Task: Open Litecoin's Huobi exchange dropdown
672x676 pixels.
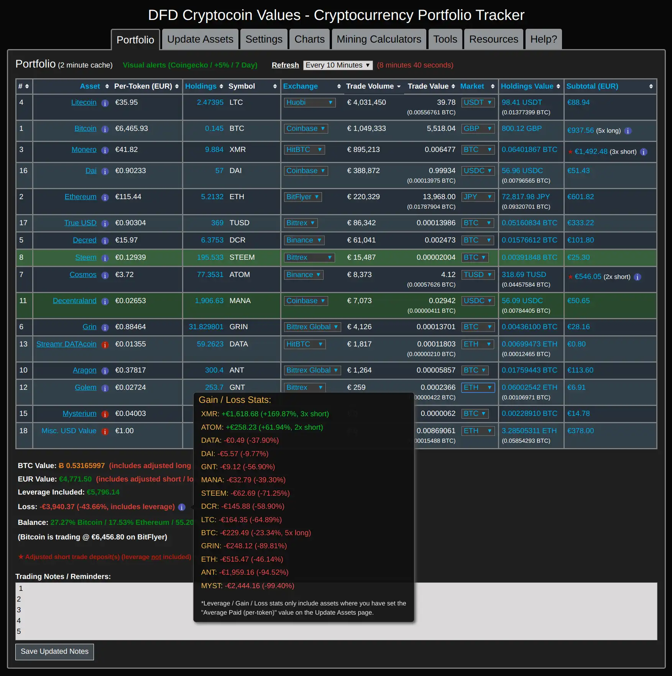Action: pyautogui.click(x=310, y=102)
